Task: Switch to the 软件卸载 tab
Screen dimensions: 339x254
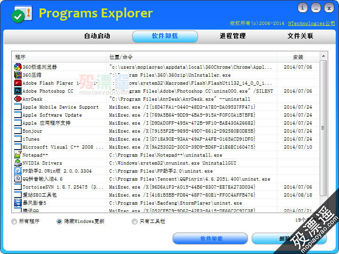Action: click(165, 36)
